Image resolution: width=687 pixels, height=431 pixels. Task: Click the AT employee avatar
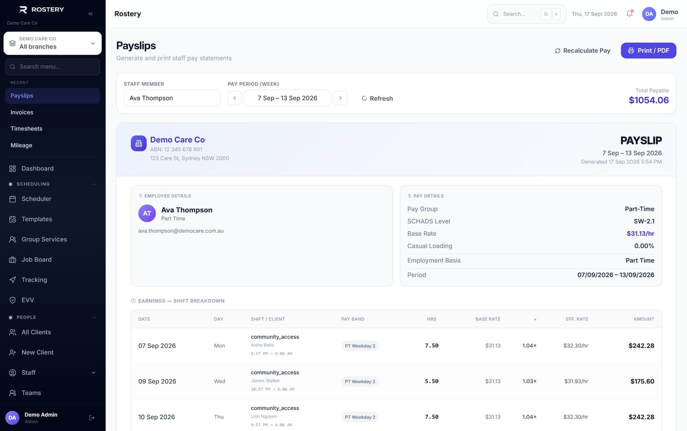click(147, 213)
